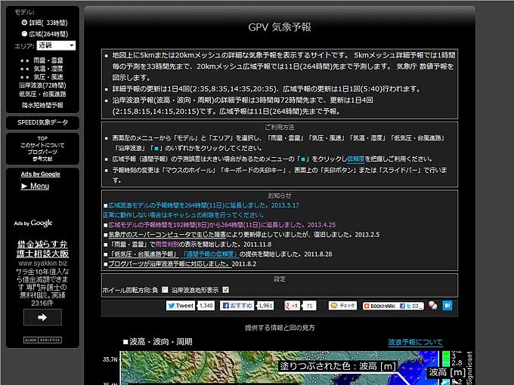The height and width of the screenshot is (385, 514).
Task: Click the arrow button in the ad
Action: tap(42, 317)
